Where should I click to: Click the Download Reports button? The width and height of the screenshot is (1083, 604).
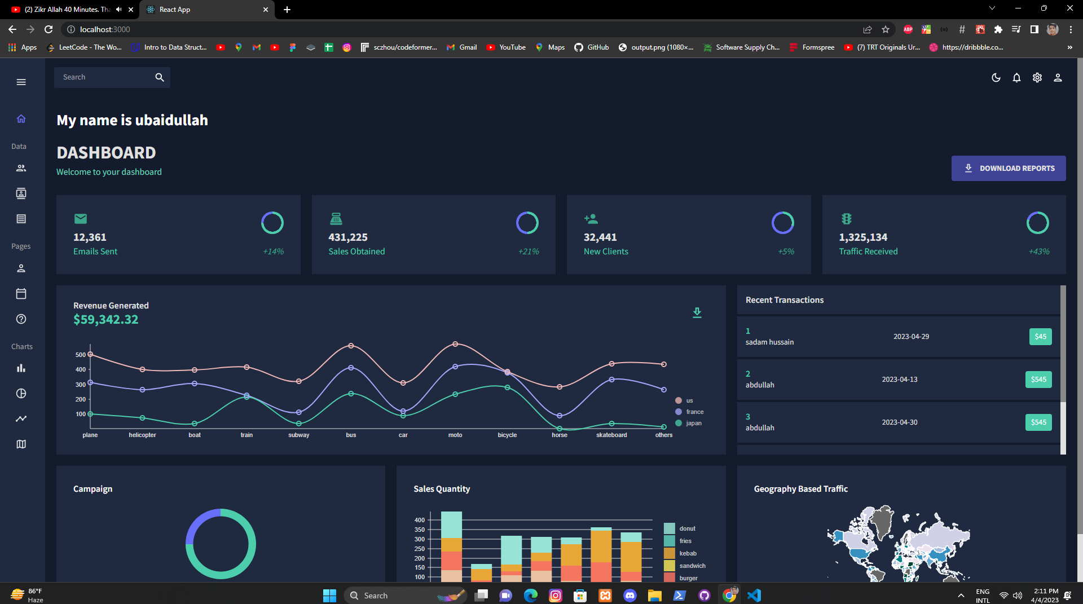(x=1009, y=168)
